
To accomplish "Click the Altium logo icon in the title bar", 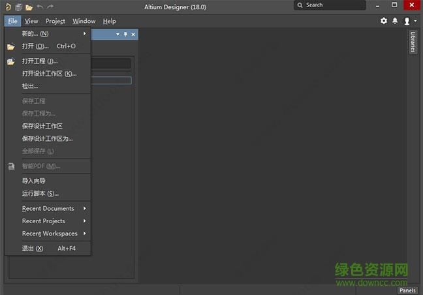I will 8,7.
